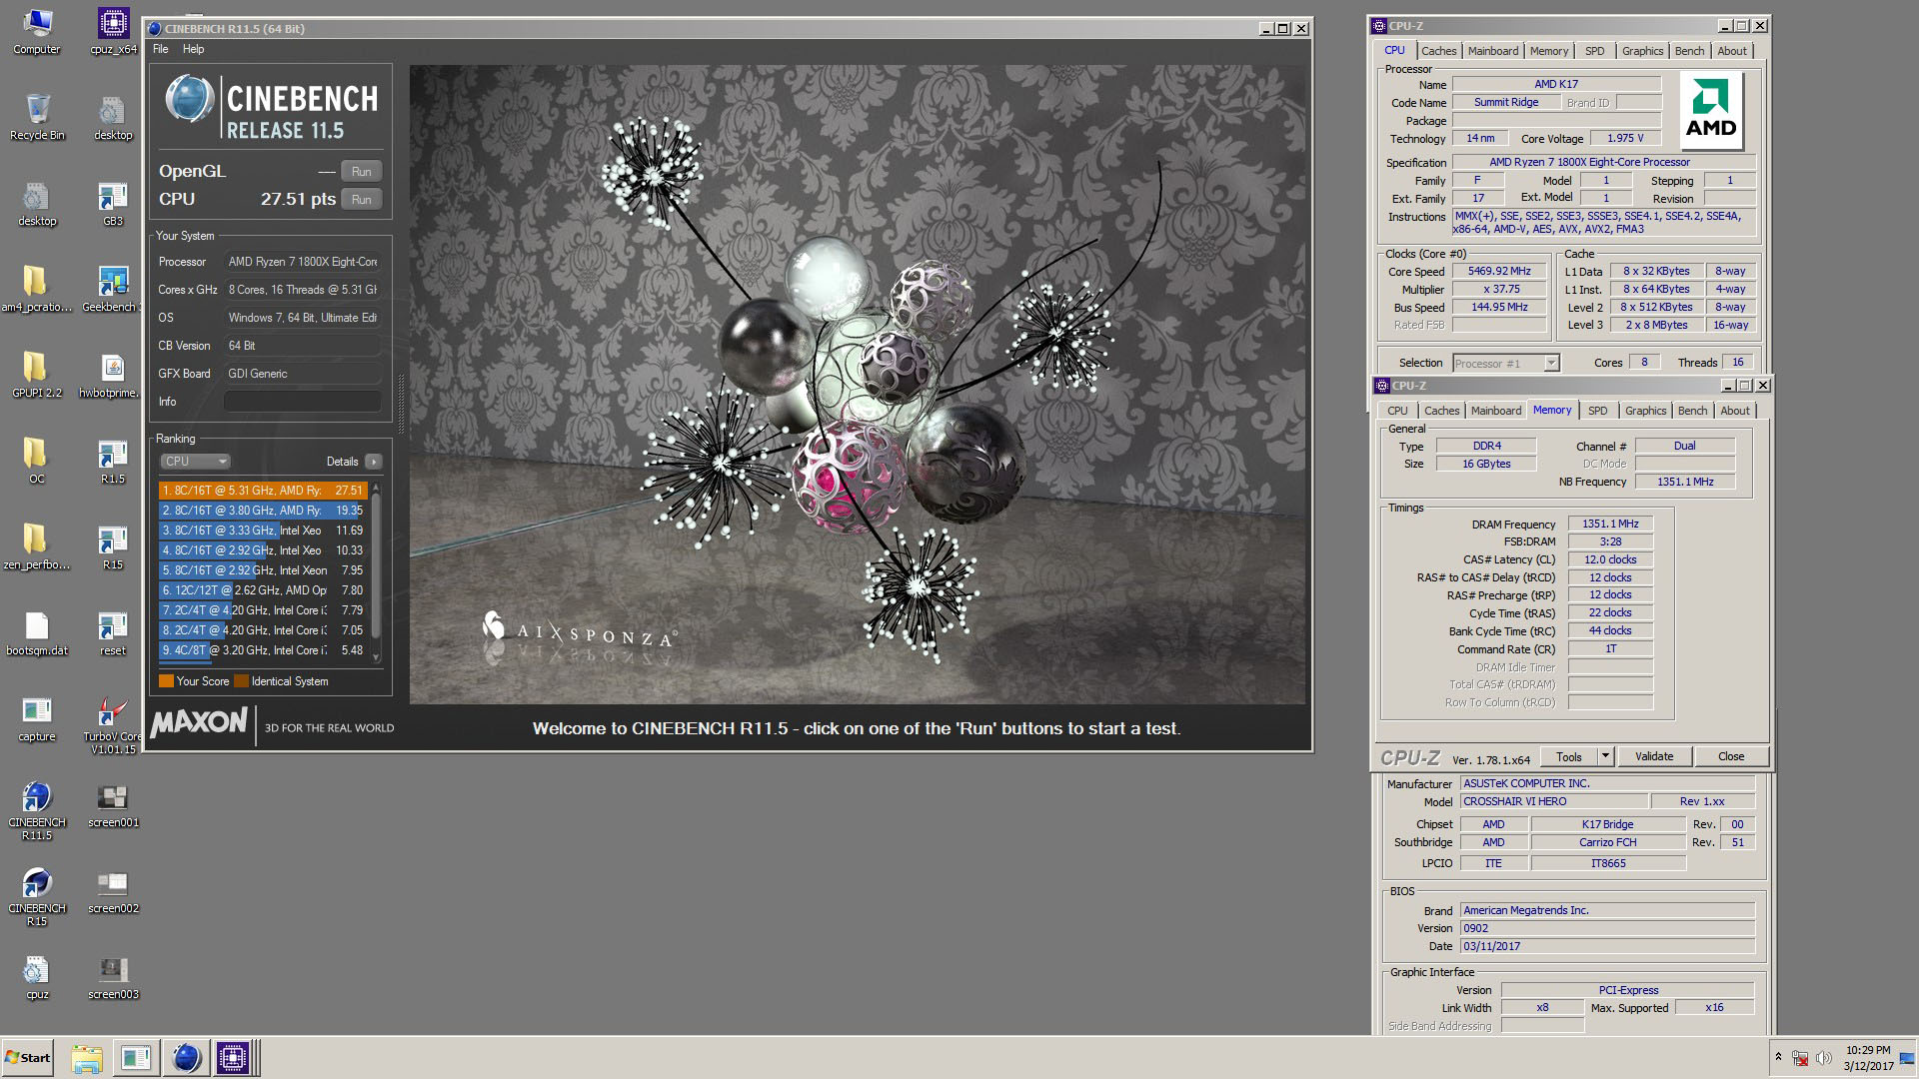1919x1079 pixels.
Task: Open the CPU ranking type dropdown
Action: [x=196, y=462]
